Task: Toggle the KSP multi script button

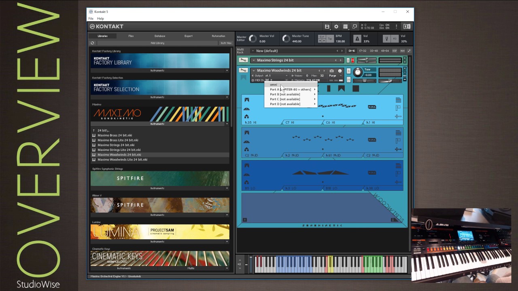Action: click(395, 51)
